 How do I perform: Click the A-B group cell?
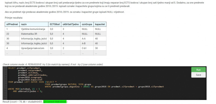point(87,43)
